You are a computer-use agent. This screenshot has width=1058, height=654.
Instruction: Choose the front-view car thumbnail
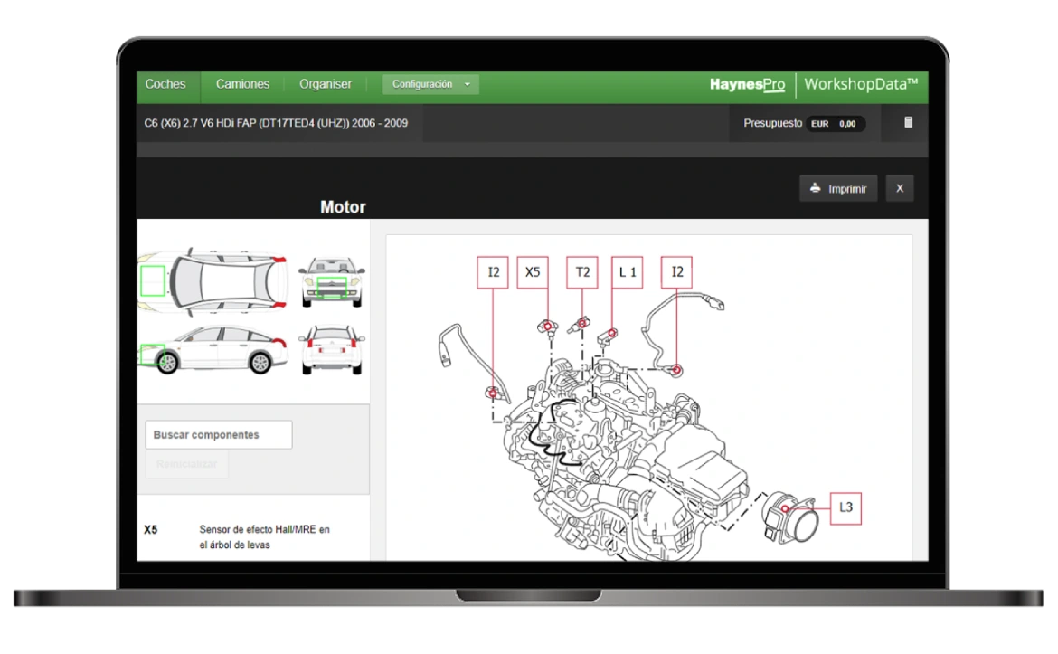332,282
